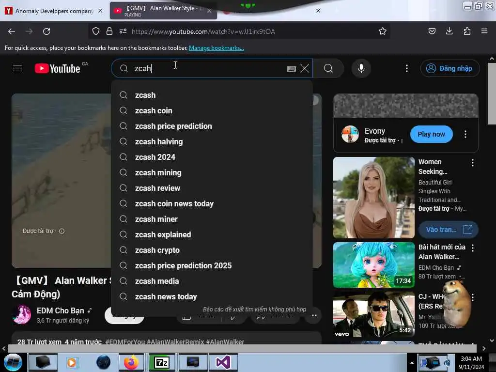Click the vertical page scrollbar thumb
The height and width of the screenshot is (372, 496).
tap(492, 93)
